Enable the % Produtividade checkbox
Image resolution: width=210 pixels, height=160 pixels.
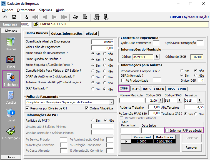[123, 80]
